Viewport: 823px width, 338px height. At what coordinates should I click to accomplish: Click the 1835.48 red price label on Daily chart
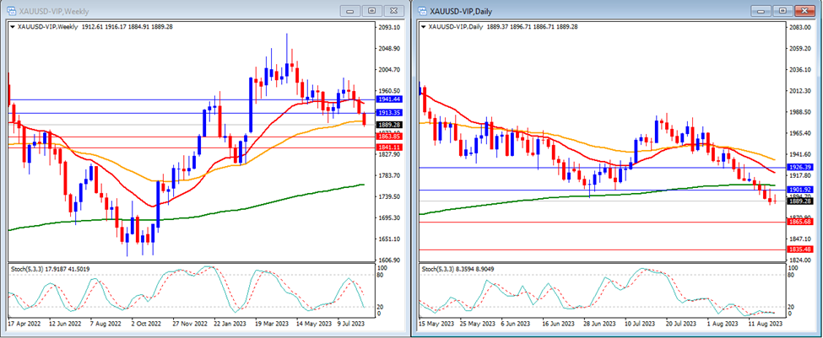(799, 249)
